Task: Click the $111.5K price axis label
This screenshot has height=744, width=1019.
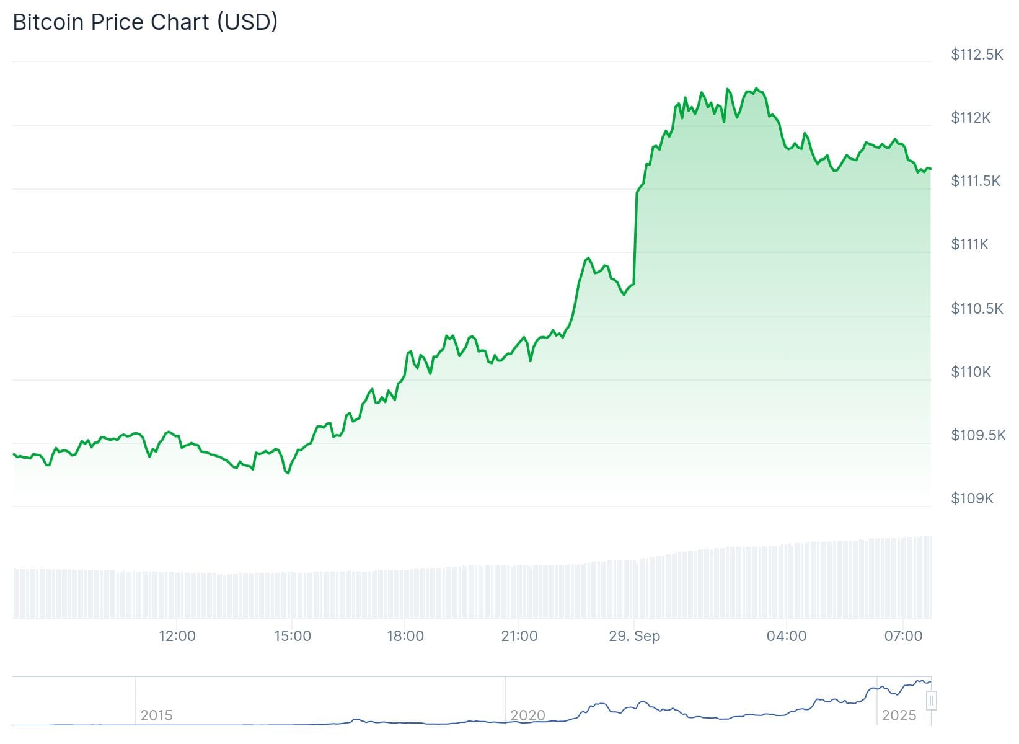Action: coord(976,181)
